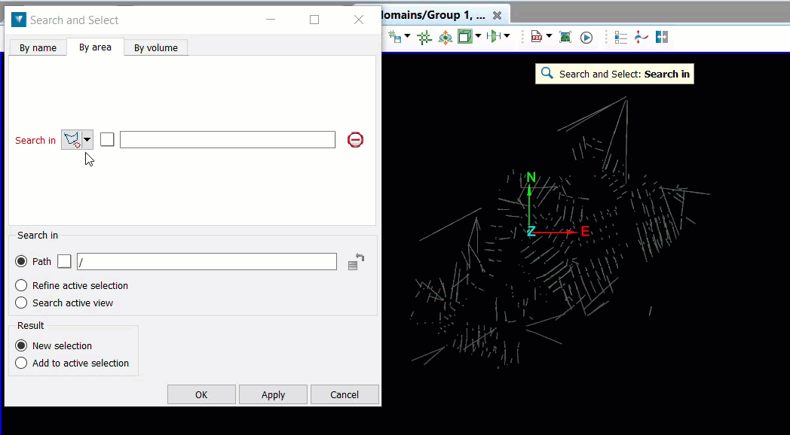Click the 3D box perspective icon
The image size is (790, 435).
coord(465,37)
